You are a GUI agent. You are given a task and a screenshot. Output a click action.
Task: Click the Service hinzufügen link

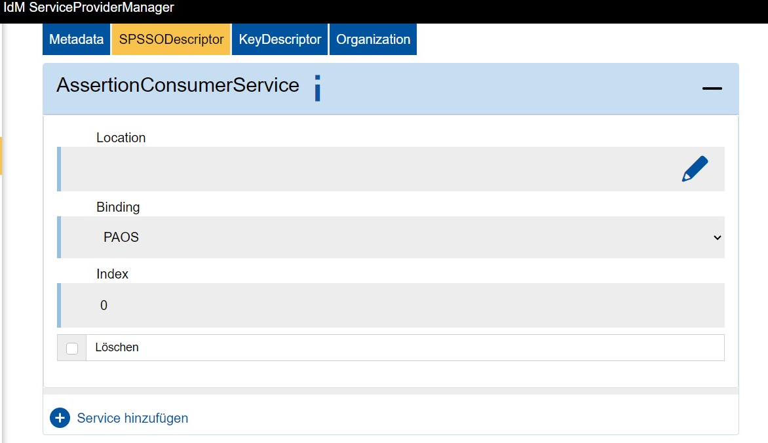click(132, 417)
